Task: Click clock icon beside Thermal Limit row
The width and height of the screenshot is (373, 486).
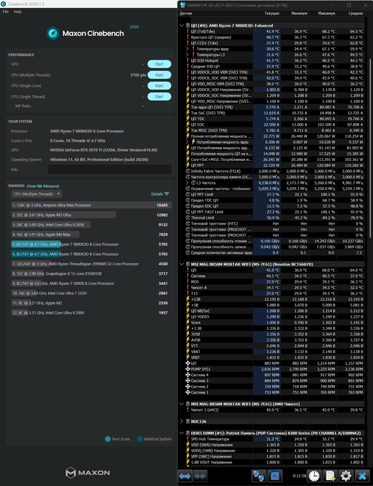Action: click(x=187, y=217)
